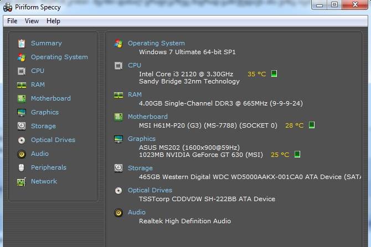
Task: Click the TSSTcorp CDDVDW SH-222BB text
Action: [x=207, y=199]
